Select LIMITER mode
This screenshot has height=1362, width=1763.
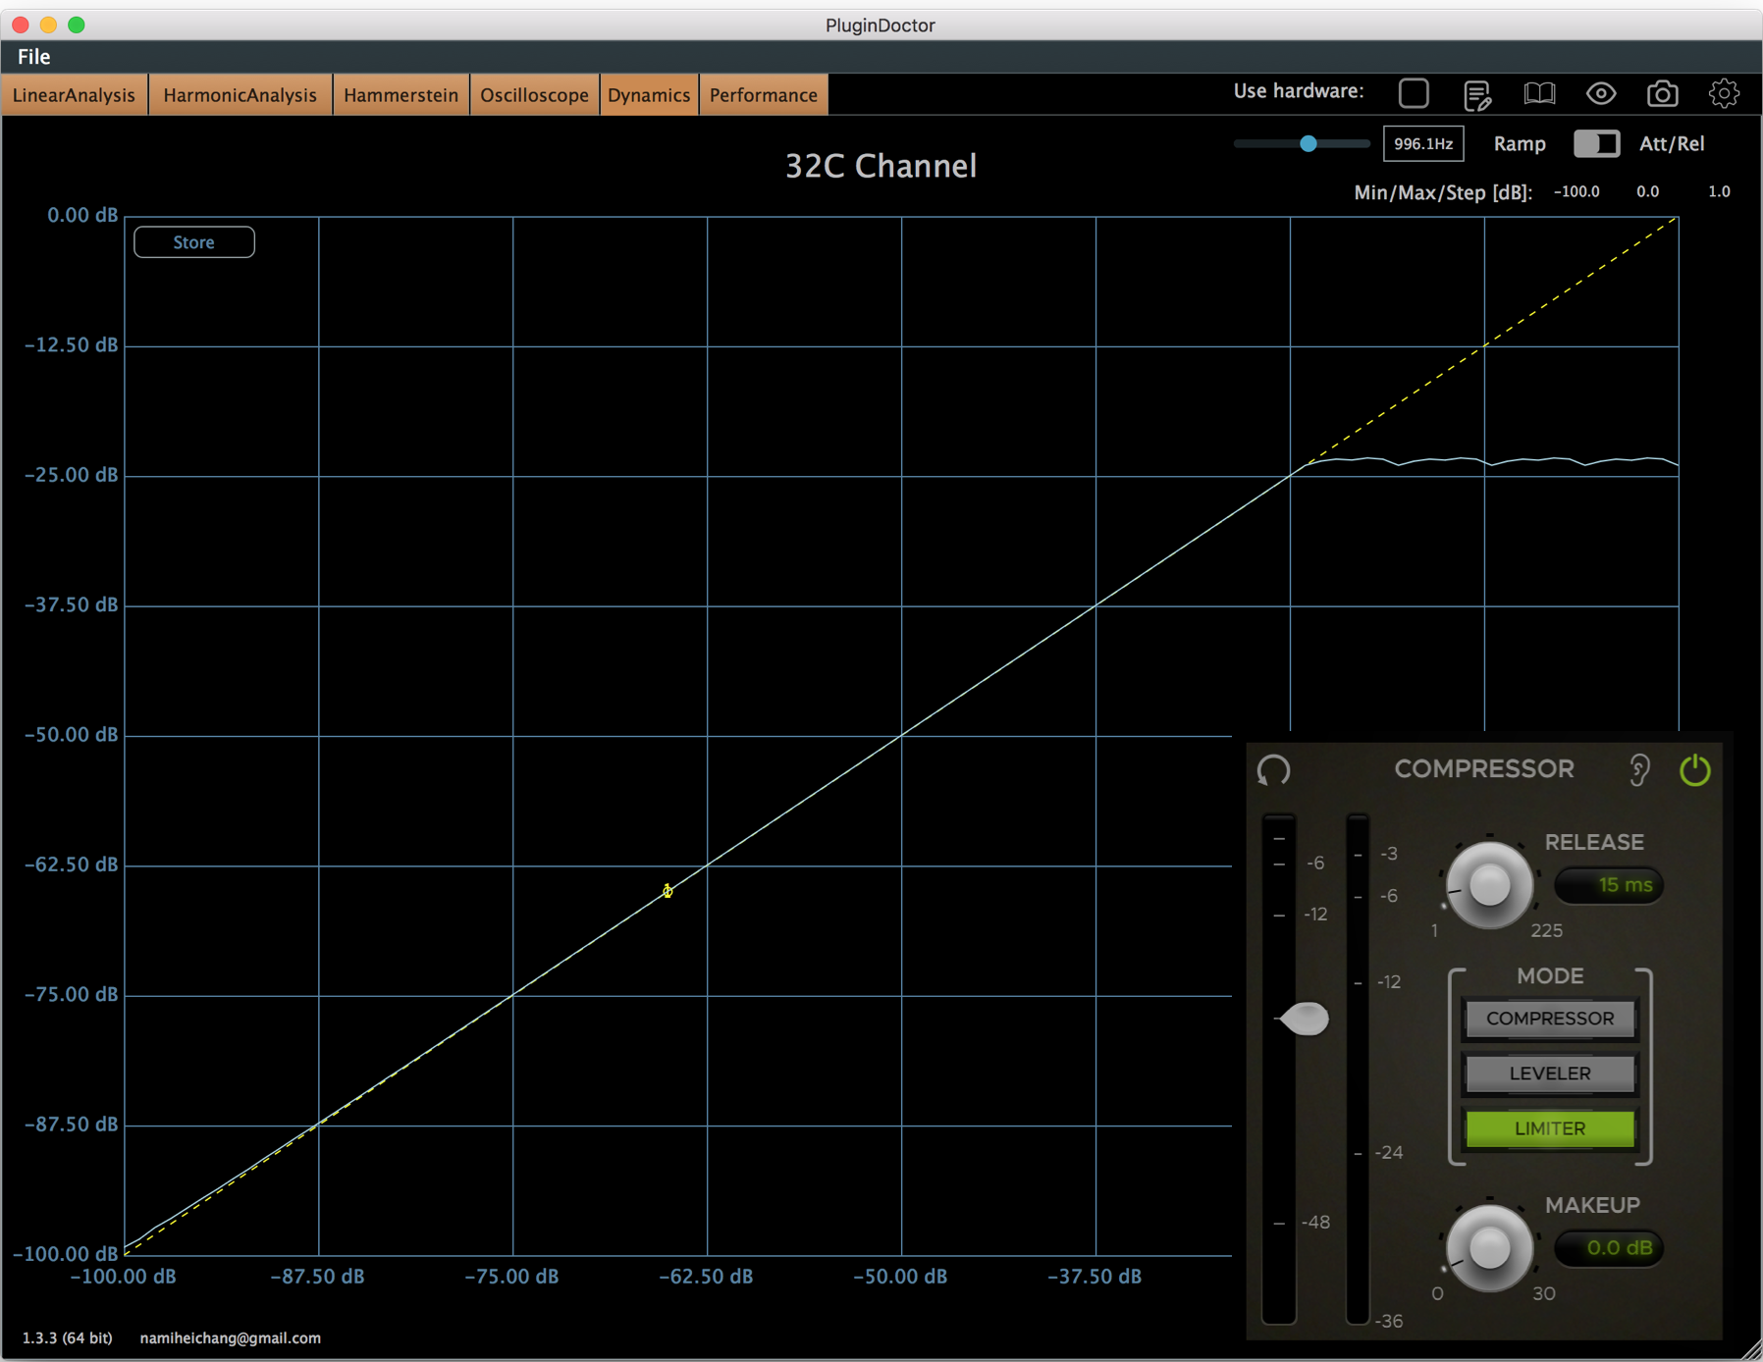pos(1550,1128)
